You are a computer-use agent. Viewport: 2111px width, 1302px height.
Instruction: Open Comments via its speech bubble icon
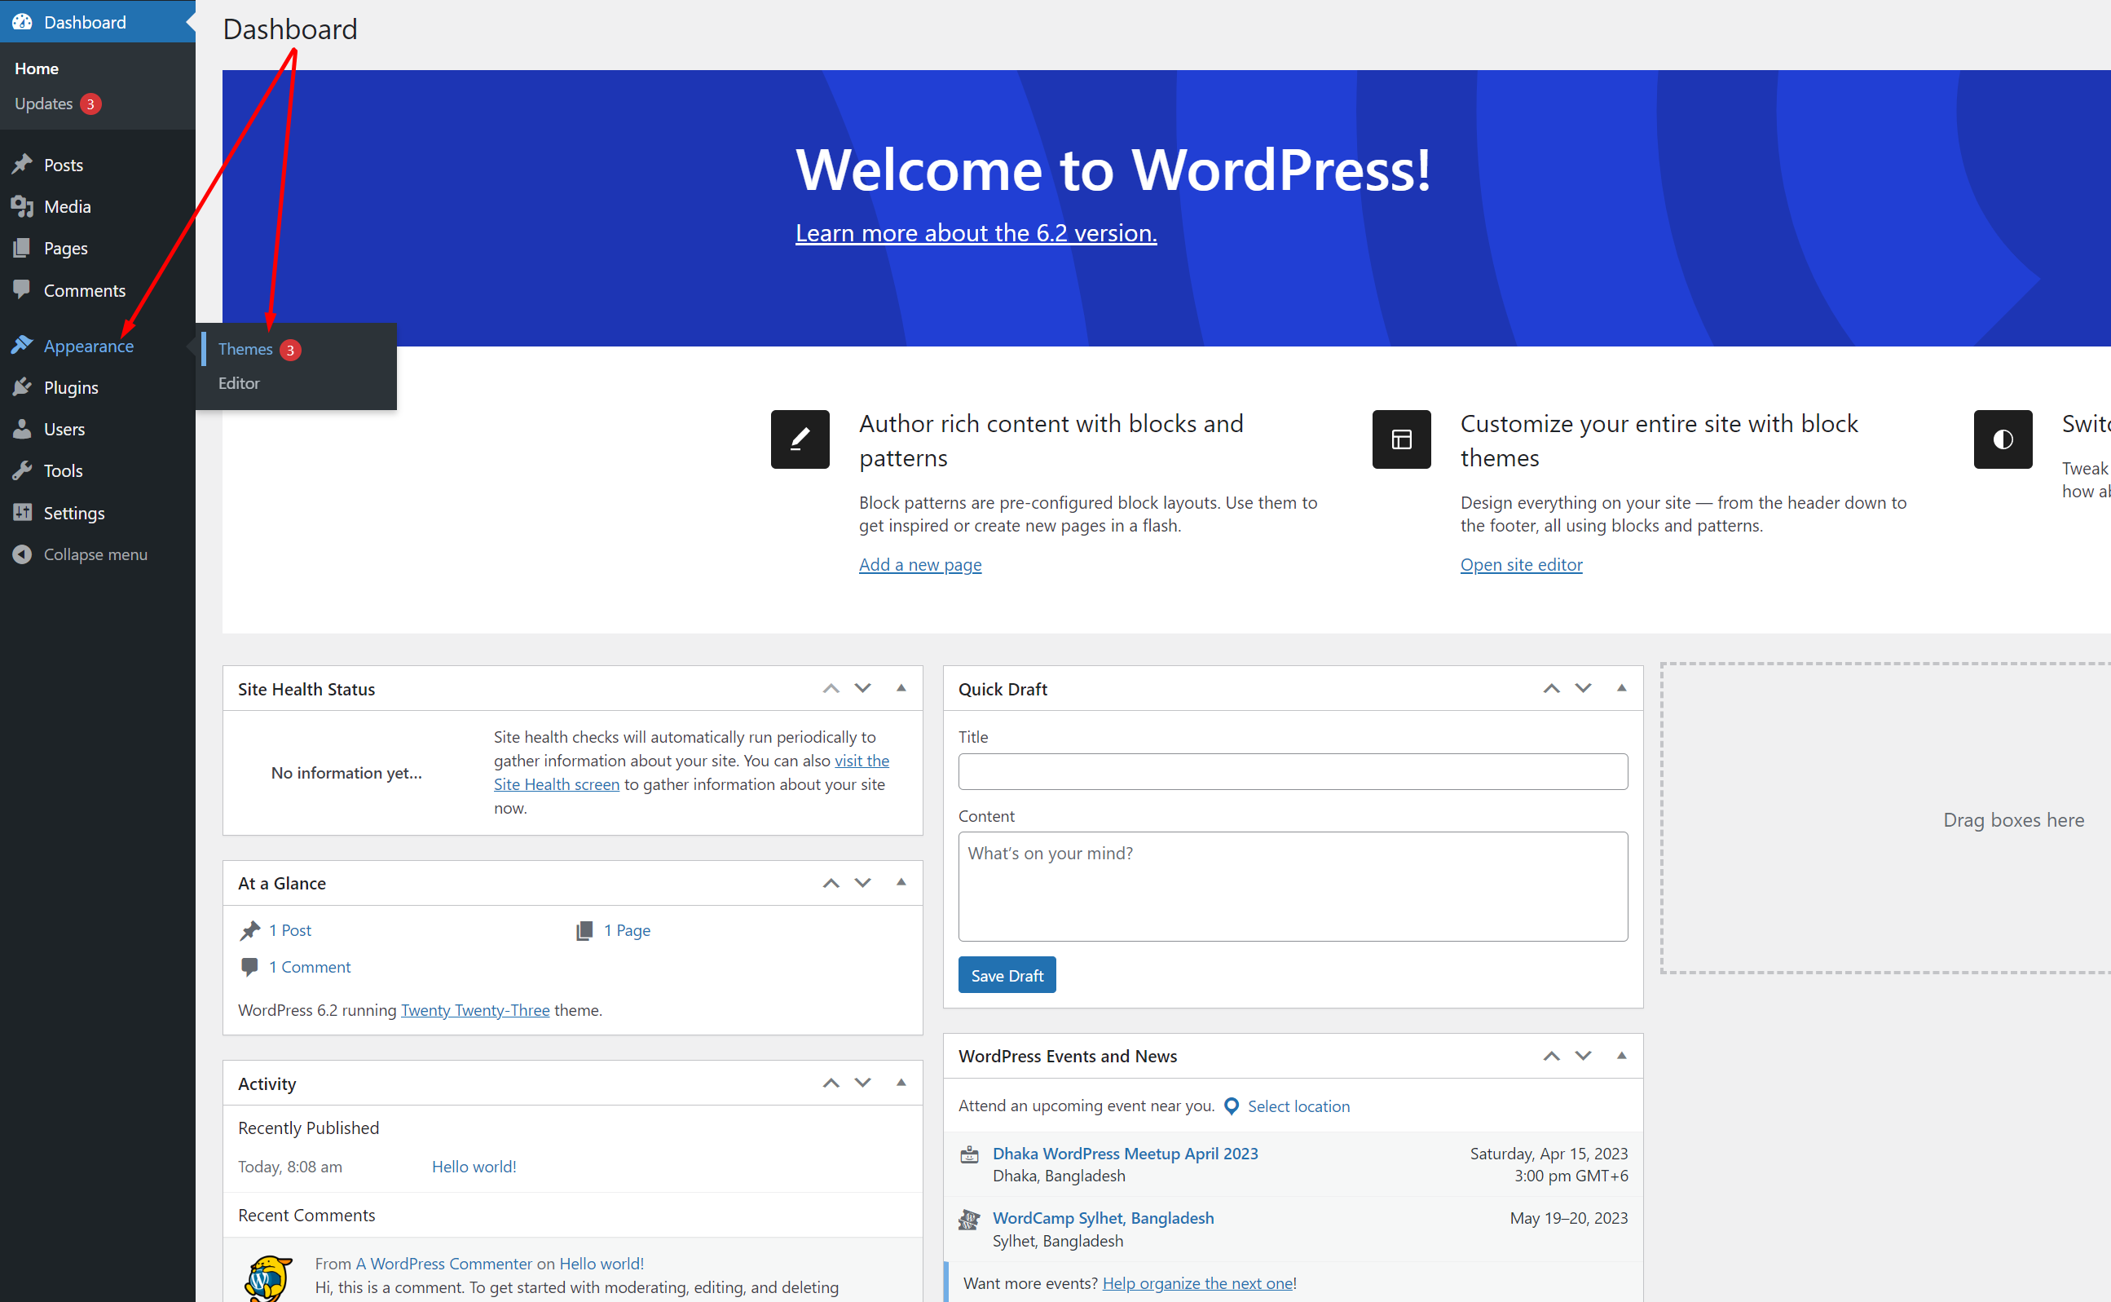click(x=22, y=290)
